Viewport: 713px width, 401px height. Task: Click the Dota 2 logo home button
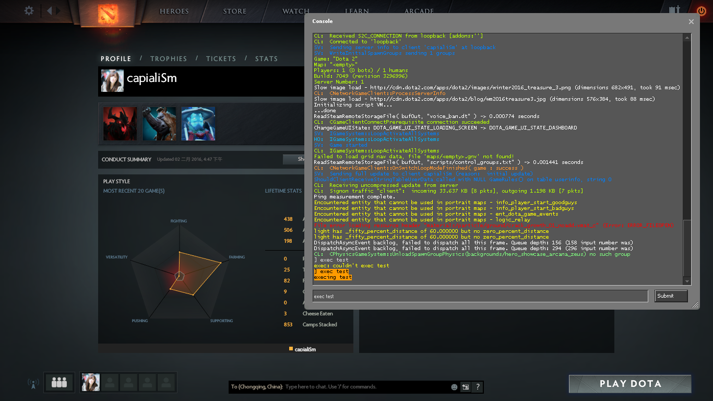point(109,14)
